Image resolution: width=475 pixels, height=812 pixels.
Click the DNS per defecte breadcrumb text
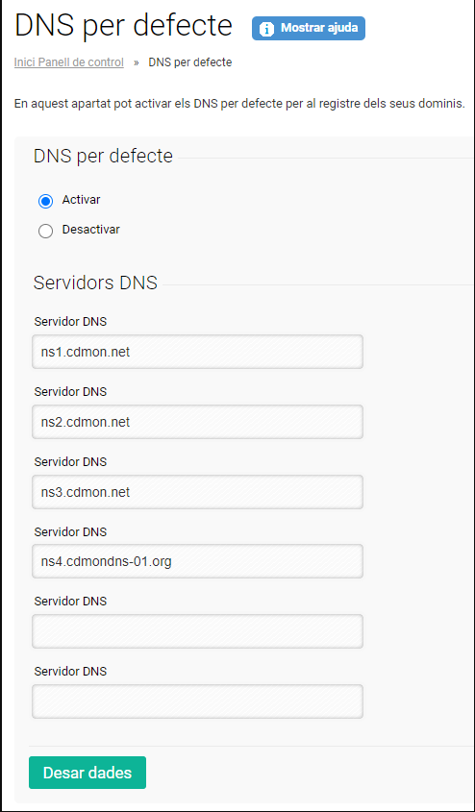pos(190,62)
